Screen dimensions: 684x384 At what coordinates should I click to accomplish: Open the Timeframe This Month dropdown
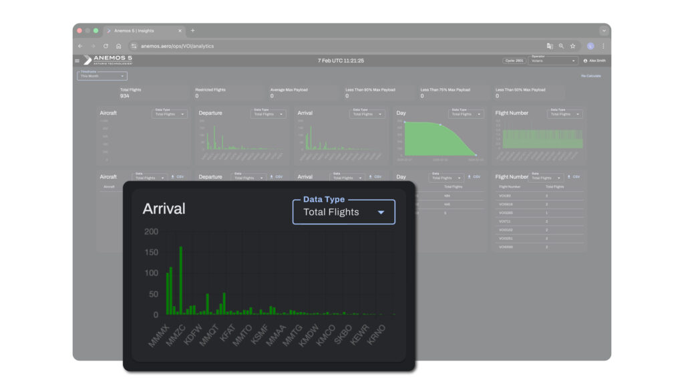coord(102,76)
